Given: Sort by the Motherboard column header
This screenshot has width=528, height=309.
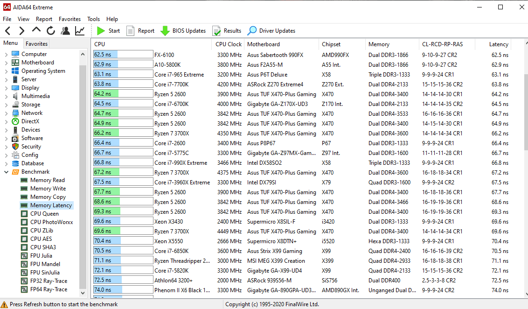Looking at the screenshot, I should tap(281, 44).
